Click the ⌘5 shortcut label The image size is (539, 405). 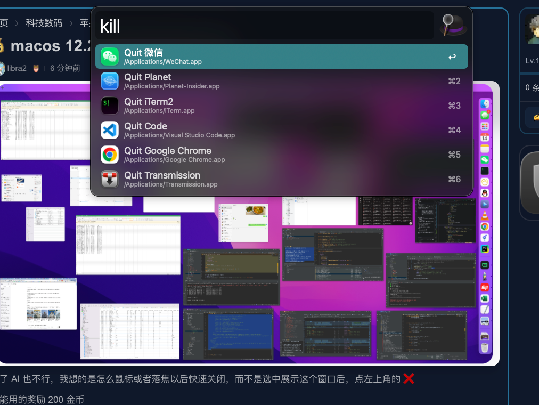tap(454, 155)
